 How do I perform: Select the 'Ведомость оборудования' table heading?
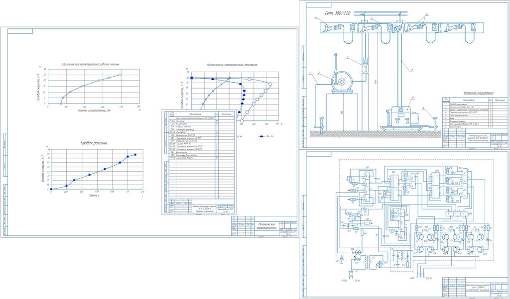[x=478, y=93]
